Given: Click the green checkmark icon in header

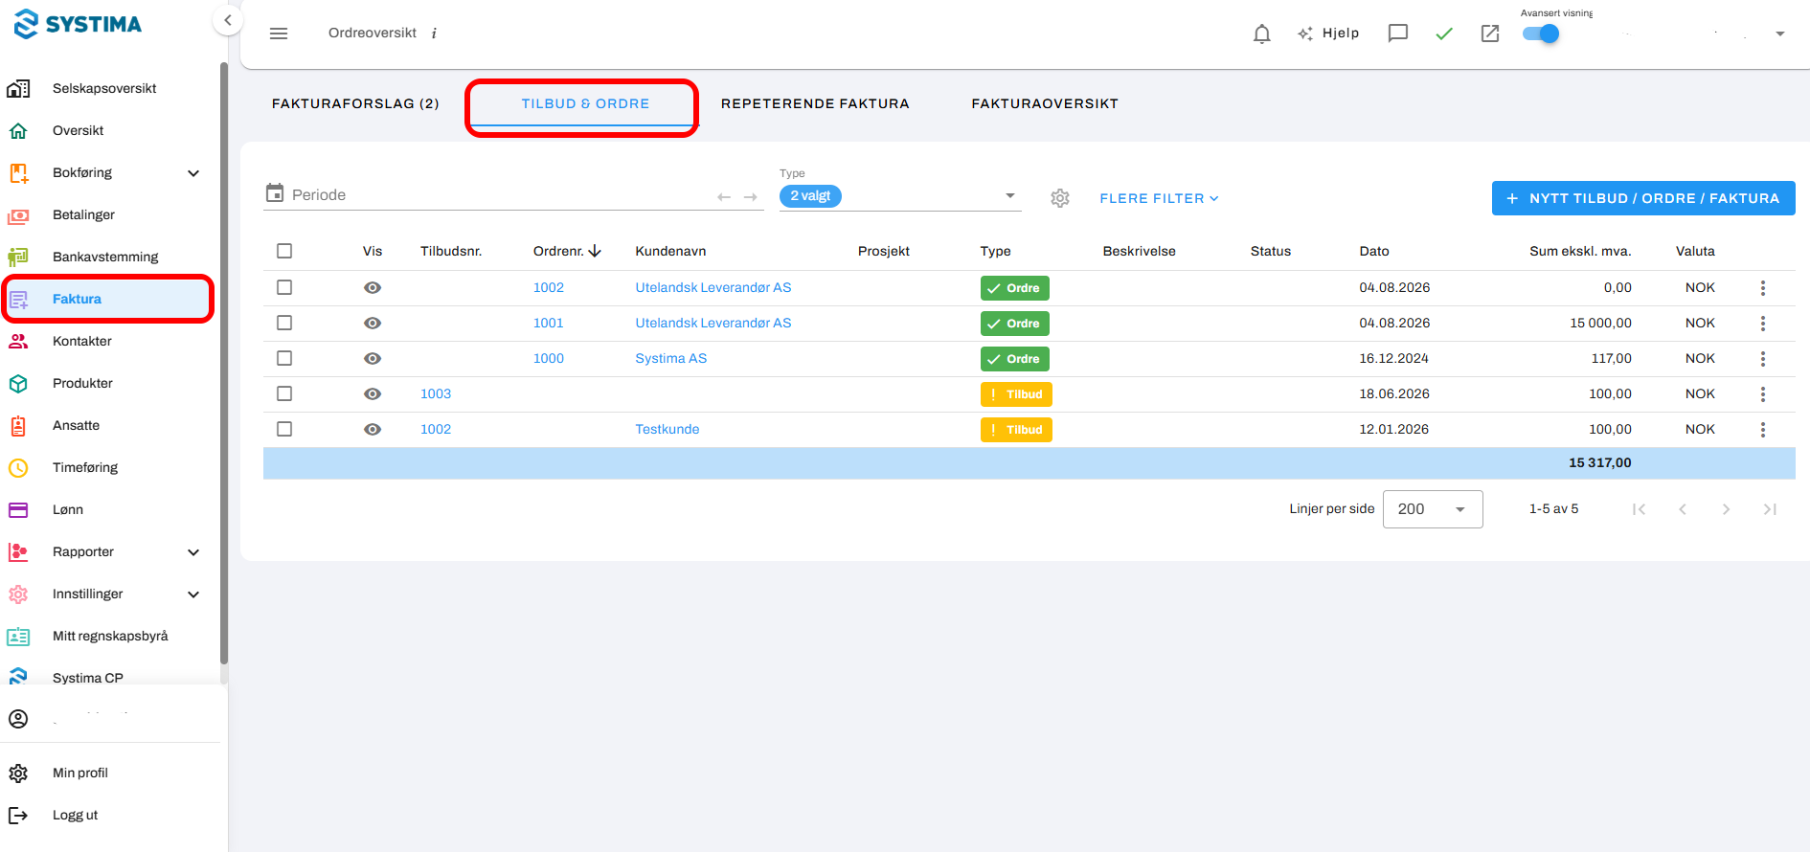Looking at the screenshot, I should click(1444, 34).
